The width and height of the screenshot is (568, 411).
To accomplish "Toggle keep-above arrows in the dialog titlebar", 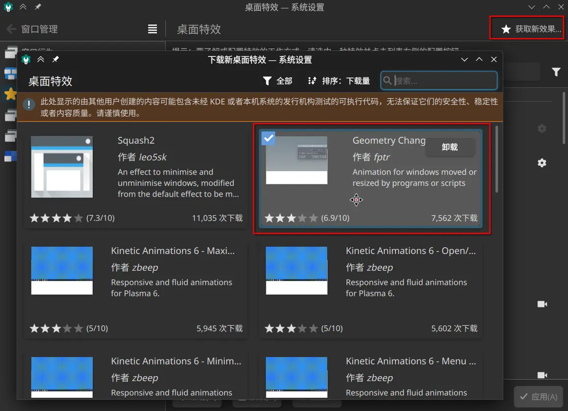I will (41, 59).
